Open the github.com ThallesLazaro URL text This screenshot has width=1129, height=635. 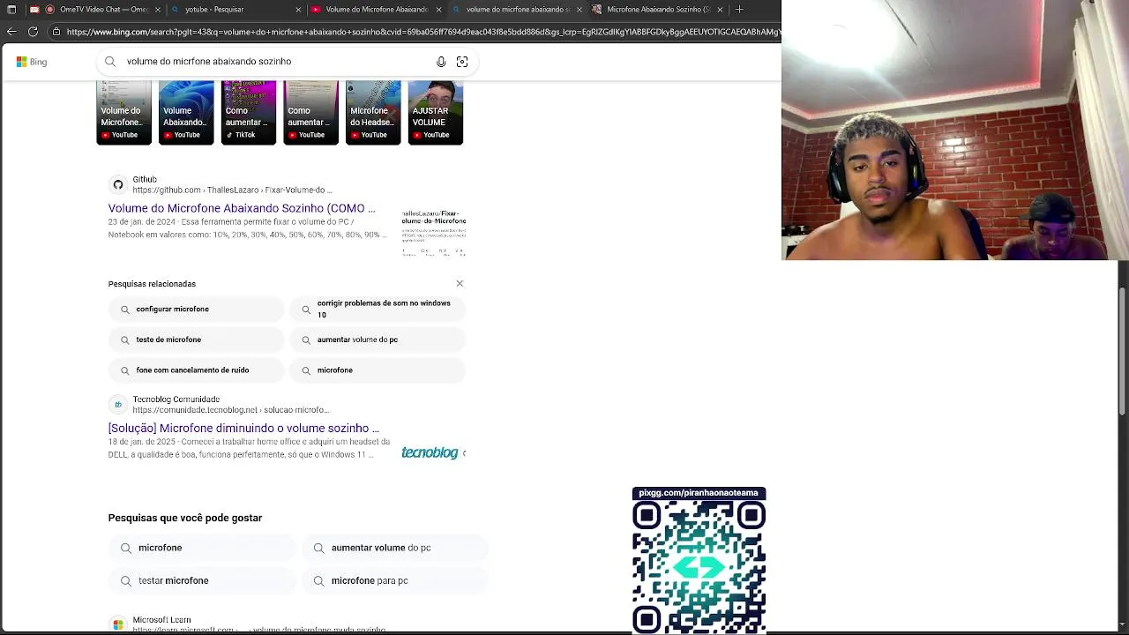pyautogui.click(x=232, y=190)
